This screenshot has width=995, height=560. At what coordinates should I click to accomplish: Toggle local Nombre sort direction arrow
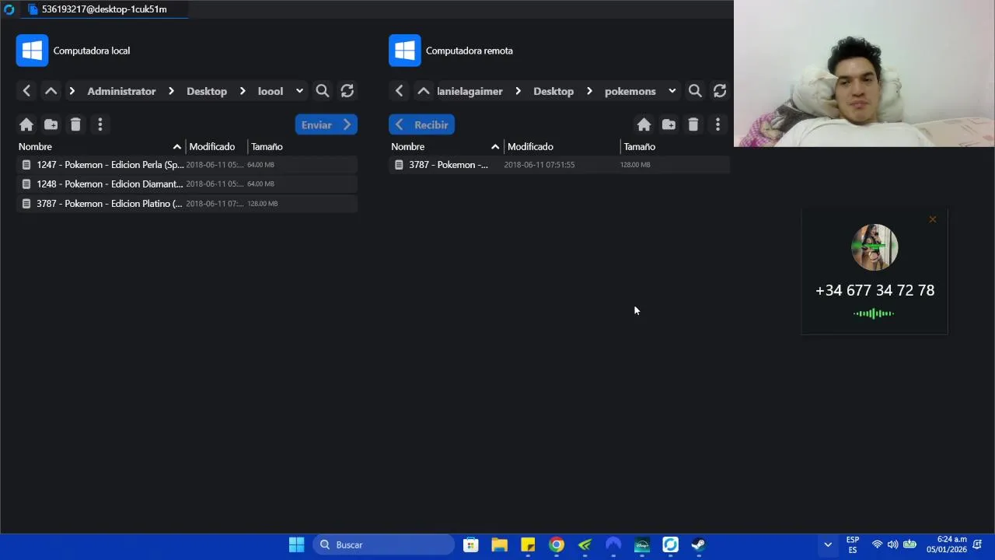(x=177, y=146)
